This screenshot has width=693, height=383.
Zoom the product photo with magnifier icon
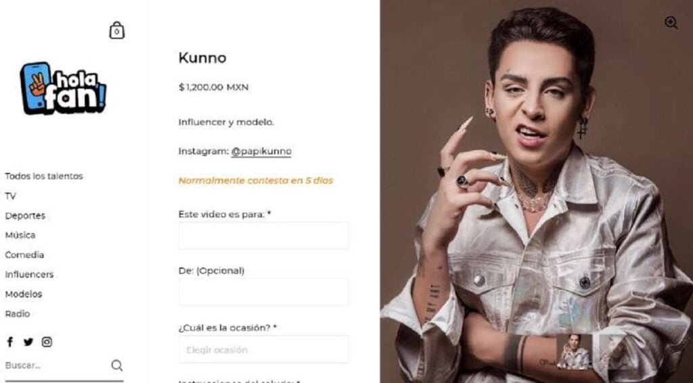pyautogui.click(x=671, y=22)
